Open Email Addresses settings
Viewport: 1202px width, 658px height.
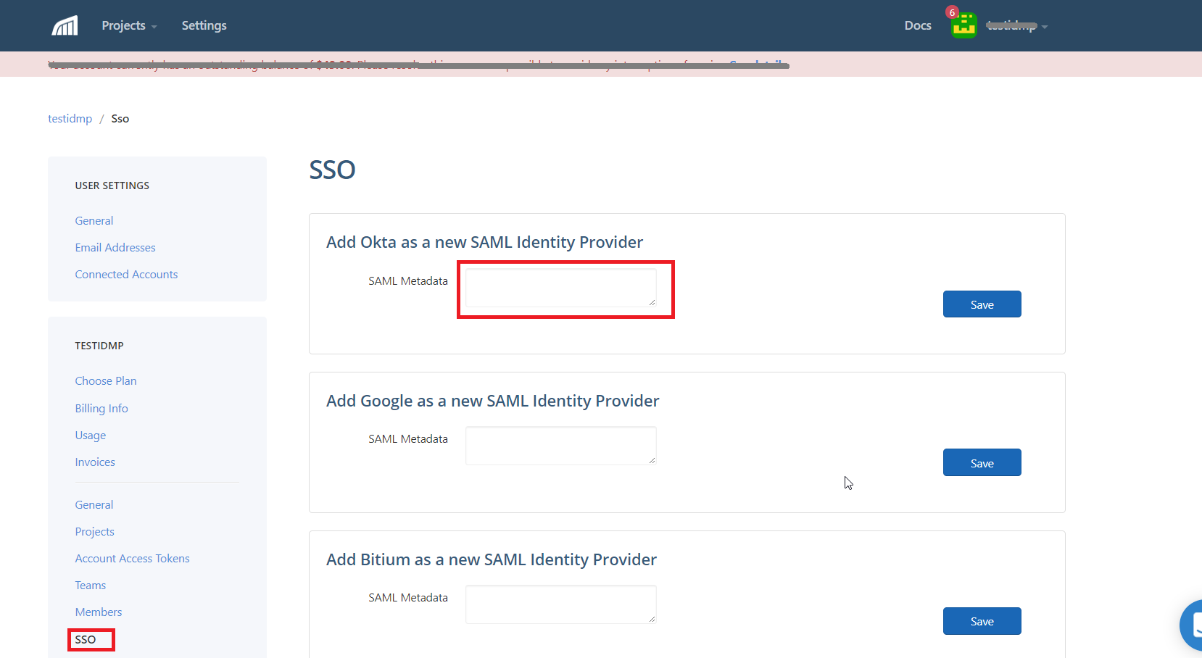pos(115,247)
